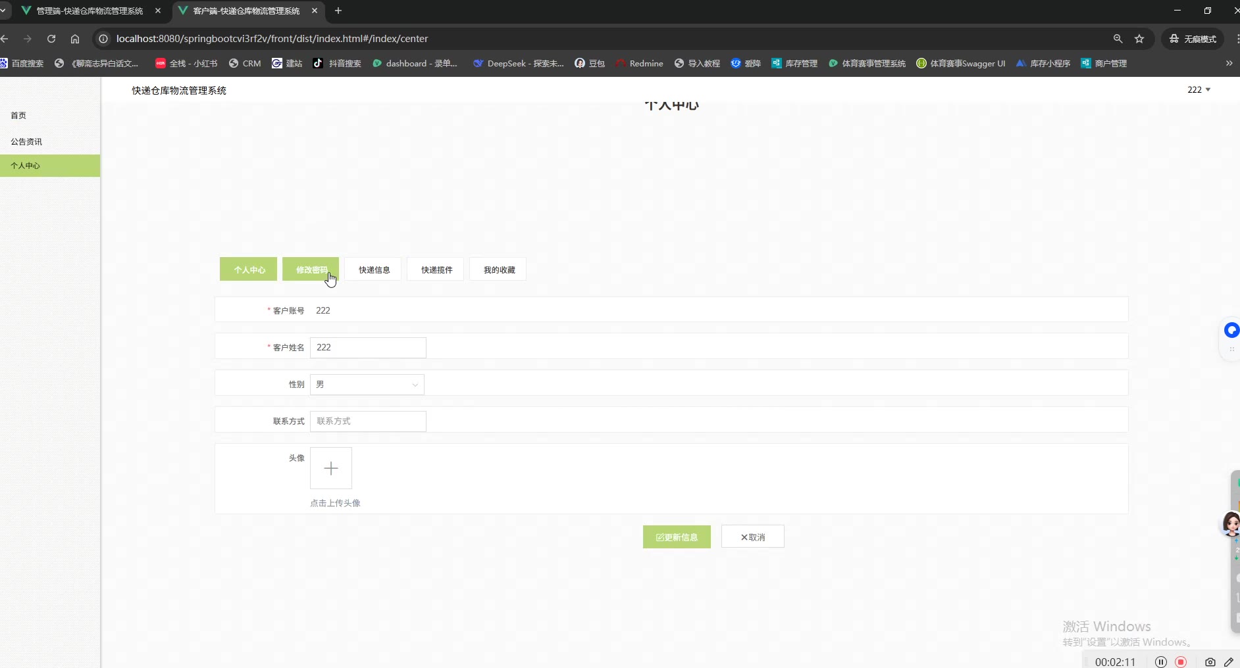Open the 全栈 - 小红书 bookmark
Viewport: 1240px width, 668px height.
click(186, 64)
